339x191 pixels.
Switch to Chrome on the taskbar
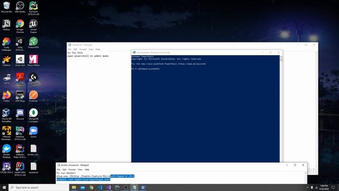pos(91,187)
